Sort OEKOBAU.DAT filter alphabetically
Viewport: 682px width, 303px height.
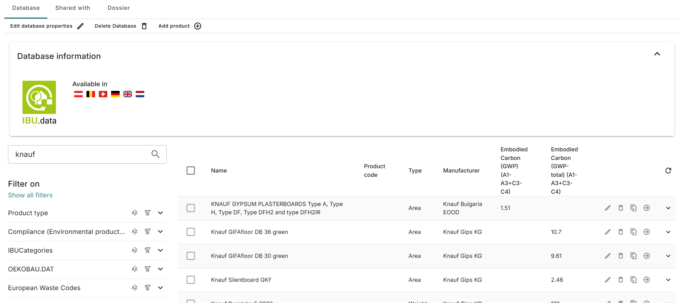(x=134, y=269)
